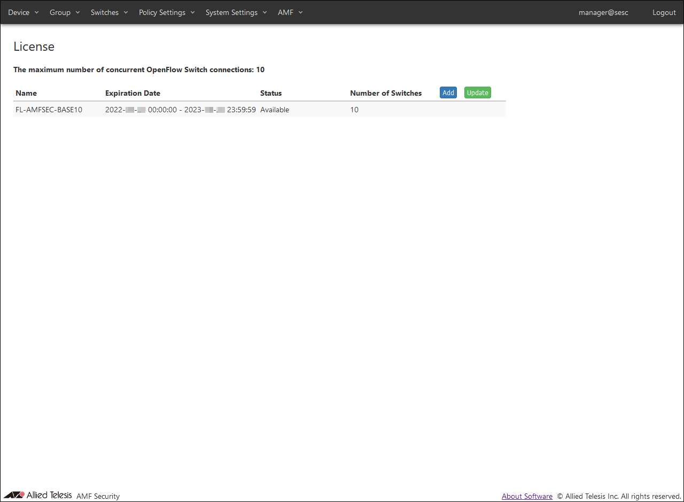This screenshot has height=502, width=684.
Task: Log out using the Logout link
Action: point(664,12)
